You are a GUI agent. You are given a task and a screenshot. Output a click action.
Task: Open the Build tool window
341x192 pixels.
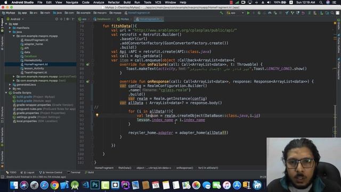[x=90, y=172]
